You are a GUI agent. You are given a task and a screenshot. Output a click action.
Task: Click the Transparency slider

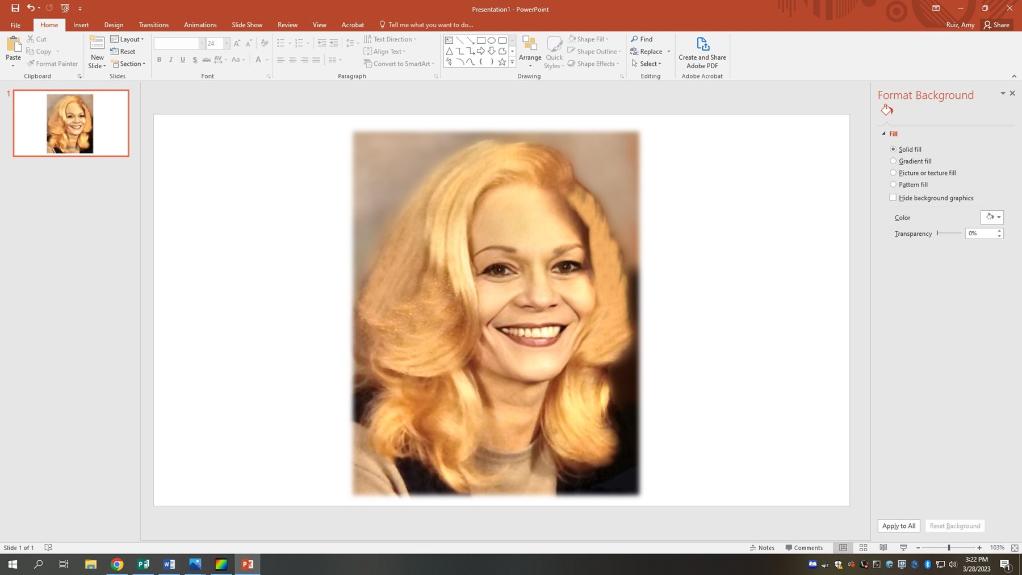(x=949, y=234)
